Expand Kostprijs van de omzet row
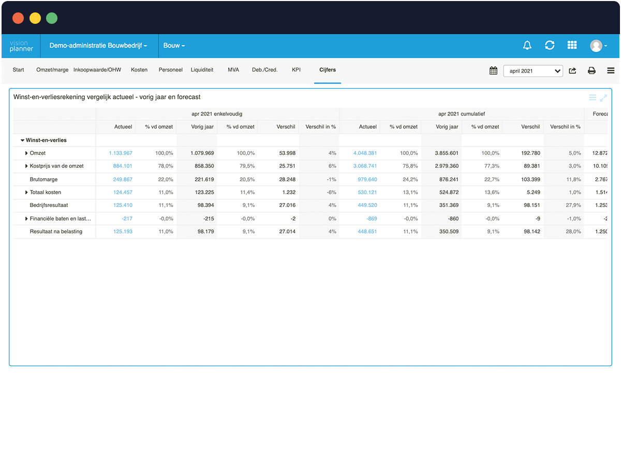 click(27, 166)
